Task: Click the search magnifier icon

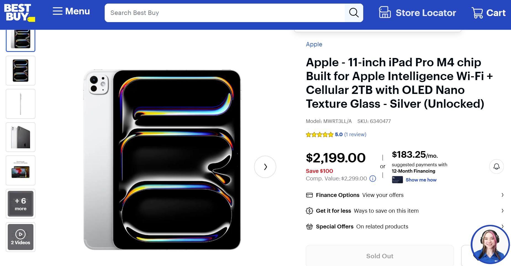Action: point(354,13)
